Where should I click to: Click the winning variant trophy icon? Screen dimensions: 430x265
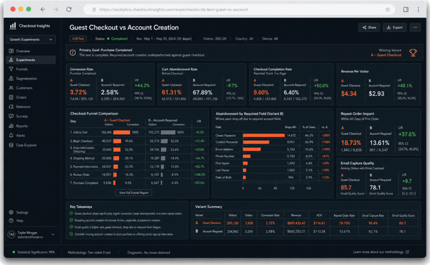[413, 52]
